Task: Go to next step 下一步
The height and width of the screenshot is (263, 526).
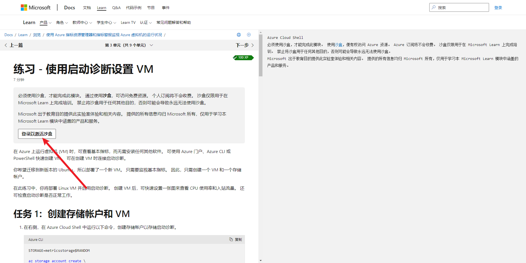Action: [x=245, y=45]
